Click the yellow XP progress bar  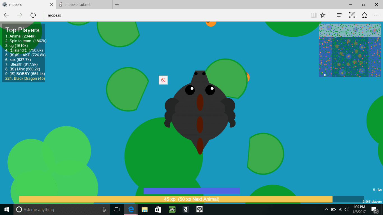175,199
